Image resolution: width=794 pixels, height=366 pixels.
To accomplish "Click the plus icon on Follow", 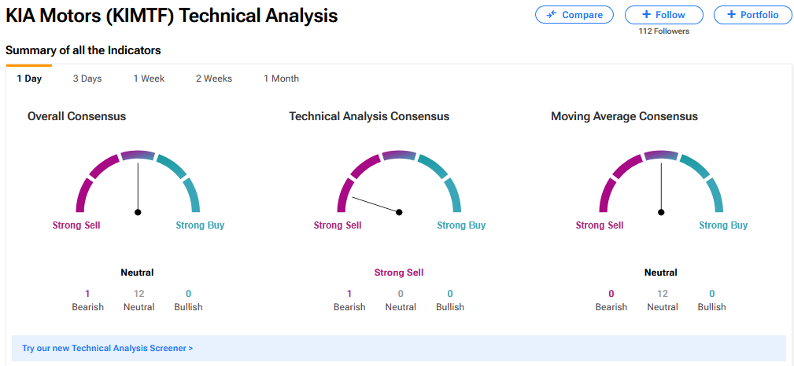I will click(646, 15).
